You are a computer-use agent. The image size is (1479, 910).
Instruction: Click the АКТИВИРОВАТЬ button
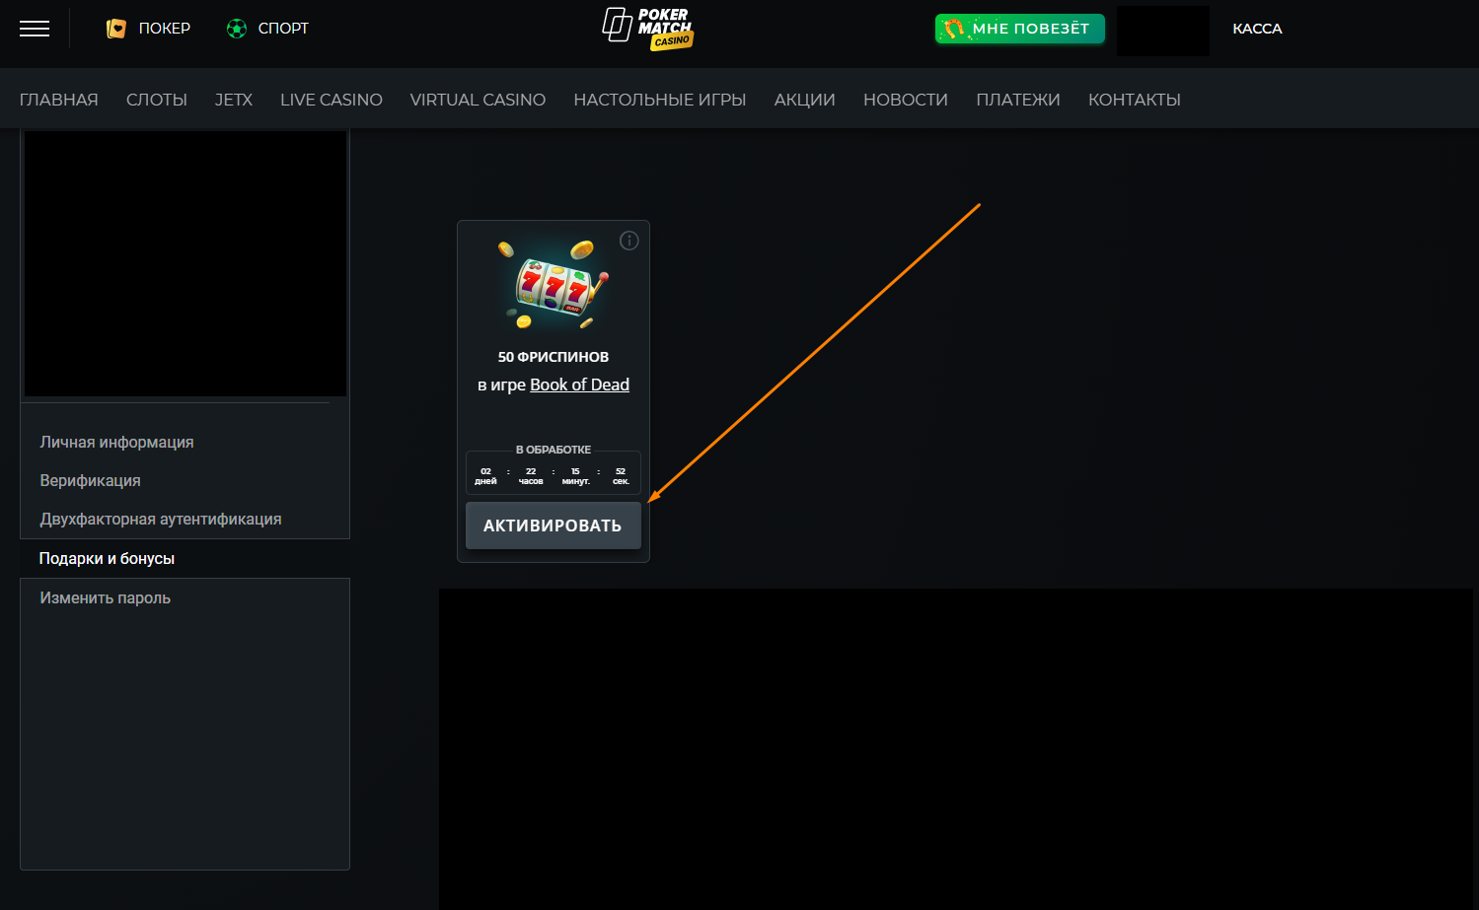tap(554, 525)
